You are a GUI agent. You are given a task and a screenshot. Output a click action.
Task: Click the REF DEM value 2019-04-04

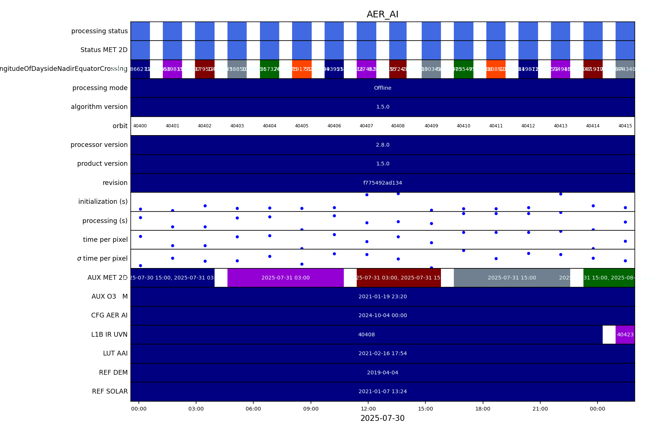pyautogui.click(x=383, y=373)
